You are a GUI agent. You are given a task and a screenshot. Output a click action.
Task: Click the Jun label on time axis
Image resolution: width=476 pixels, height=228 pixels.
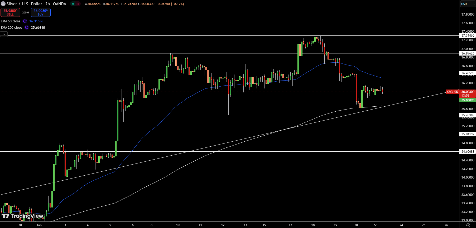pyautogui.click(x=39, y=225)
